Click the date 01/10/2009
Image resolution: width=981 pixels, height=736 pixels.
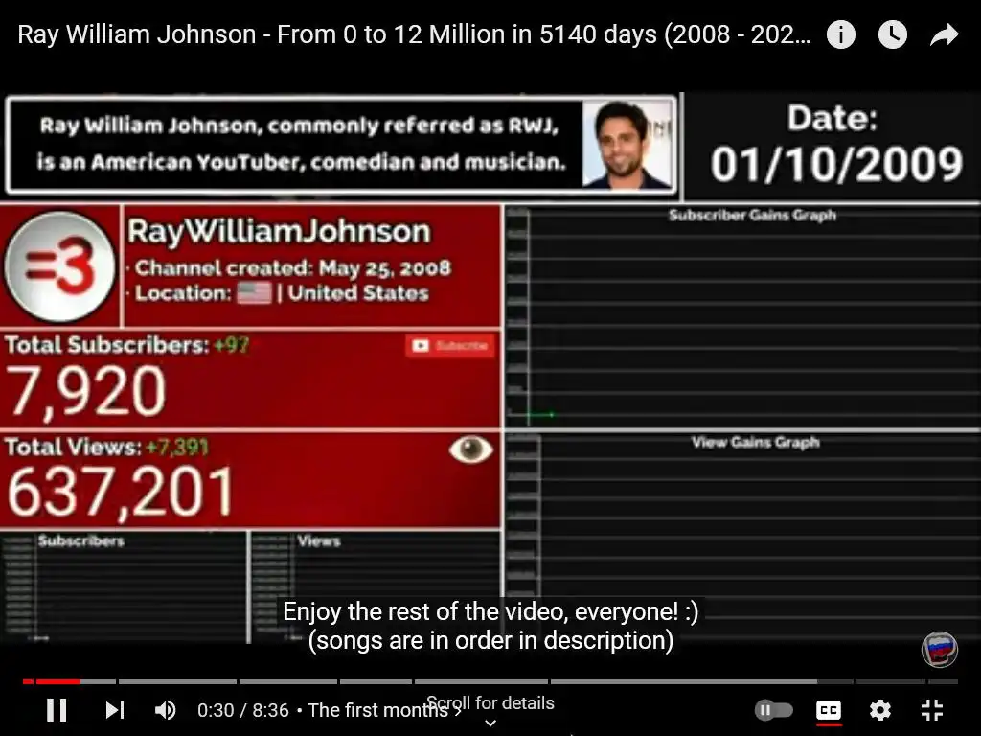835,165
